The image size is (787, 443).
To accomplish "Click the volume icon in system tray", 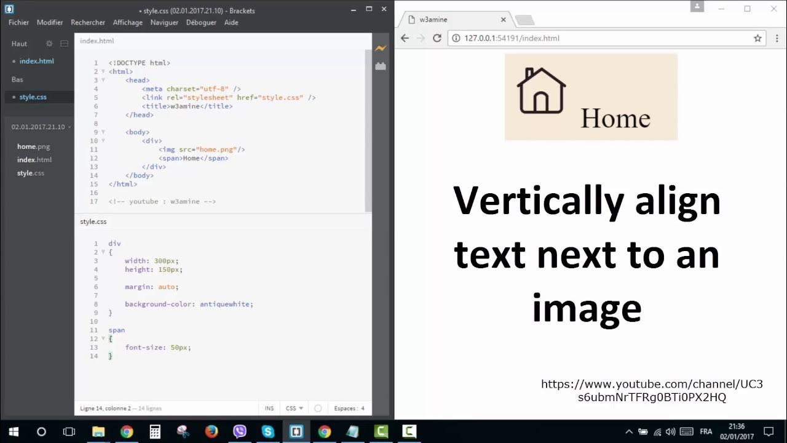I will click(x=671, y=431).
